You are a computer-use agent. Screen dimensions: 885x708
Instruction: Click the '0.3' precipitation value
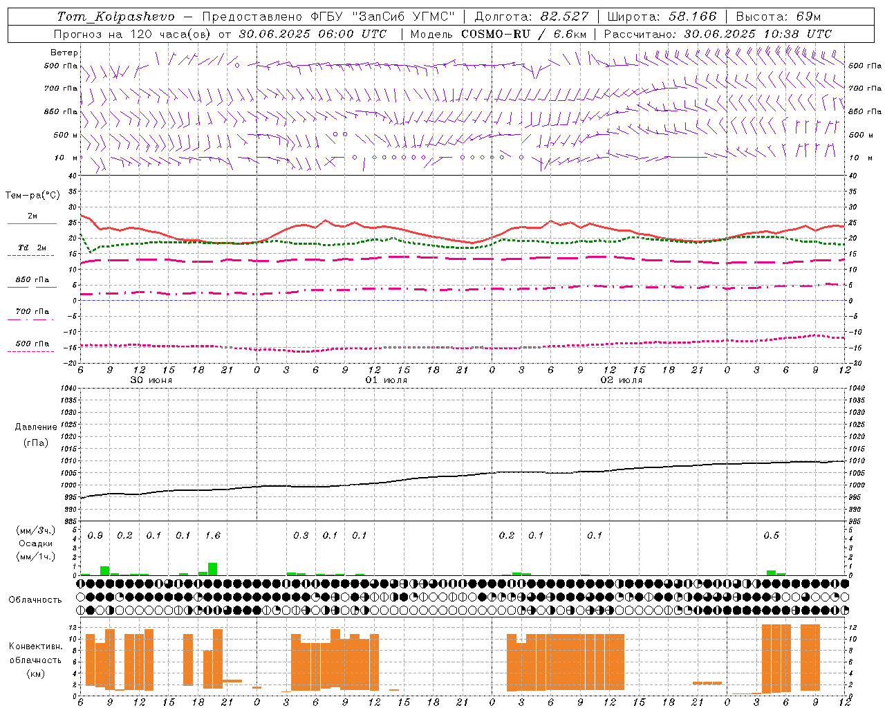point(301,536)
